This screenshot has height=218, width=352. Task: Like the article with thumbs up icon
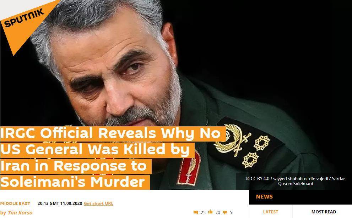pos(210,212)
